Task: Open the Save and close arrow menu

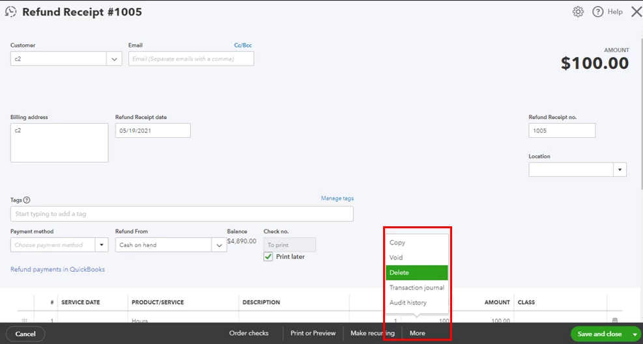Action: (x=635, y=334)
